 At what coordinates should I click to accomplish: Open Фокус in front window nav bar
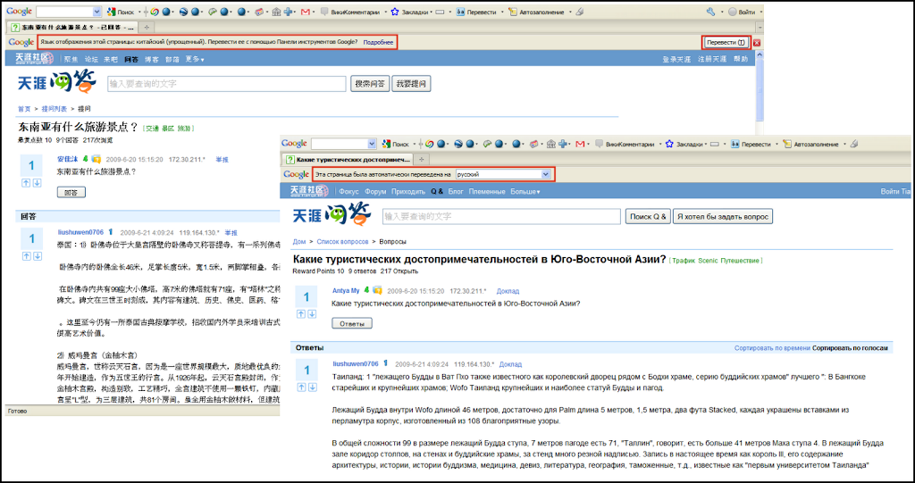pos(348,191)
